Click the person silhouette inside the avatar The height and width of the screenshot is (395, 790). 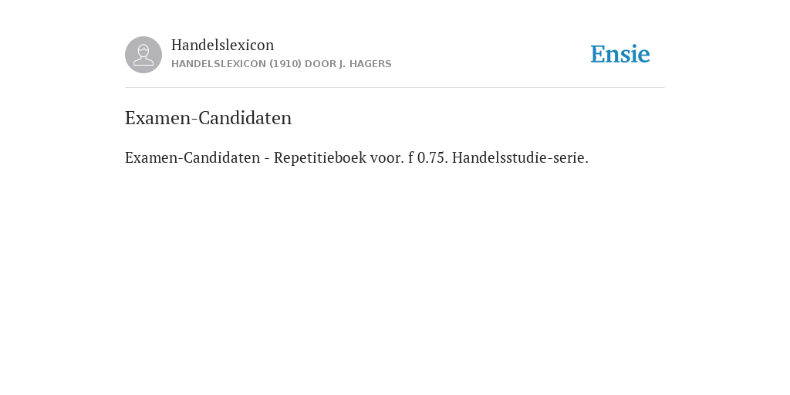[143, 55]
